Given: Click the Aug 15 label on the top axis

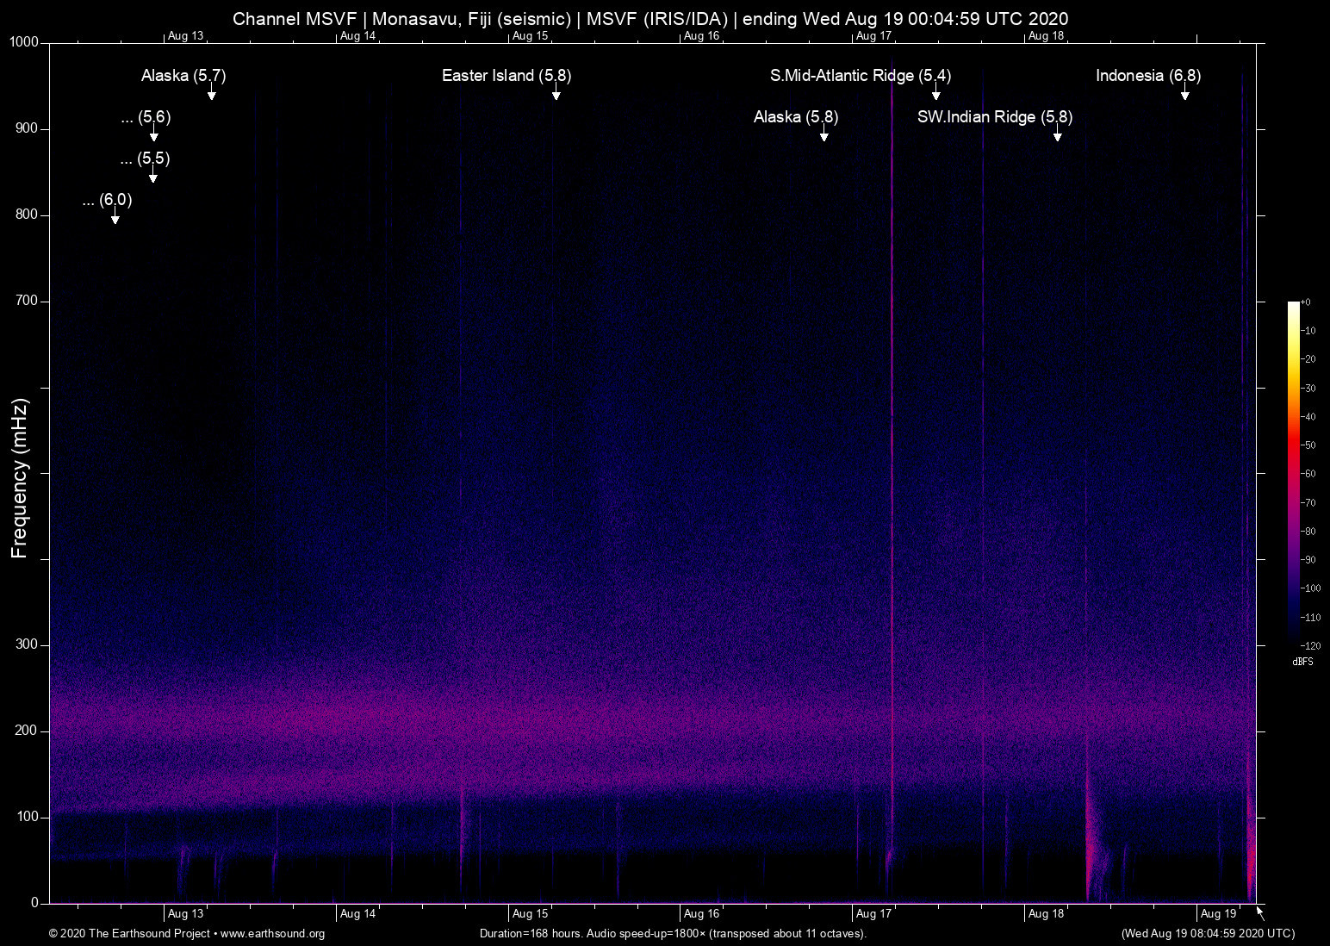Looking at the screenshot, I should point(530,36).
